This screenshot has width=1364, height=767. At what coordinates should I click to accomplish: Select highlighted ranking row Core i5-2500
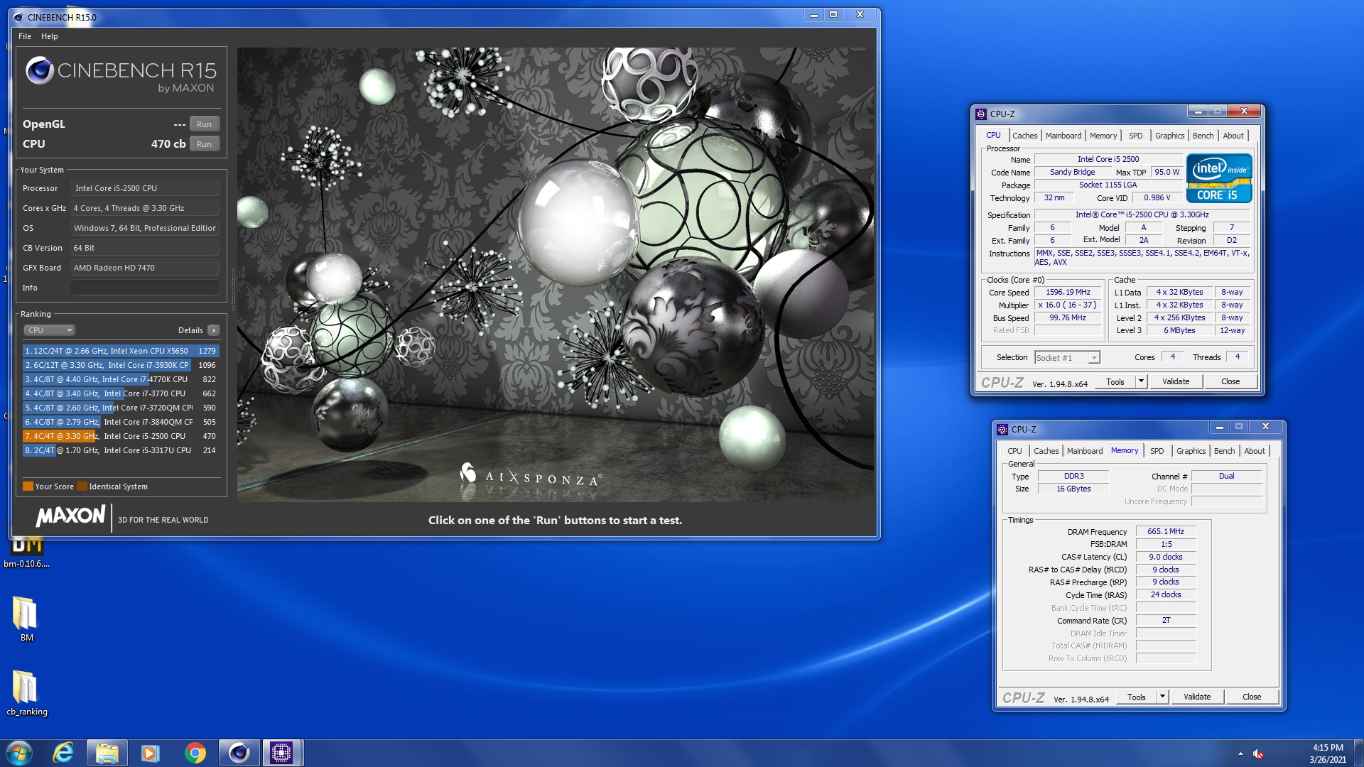coord(121,436)
